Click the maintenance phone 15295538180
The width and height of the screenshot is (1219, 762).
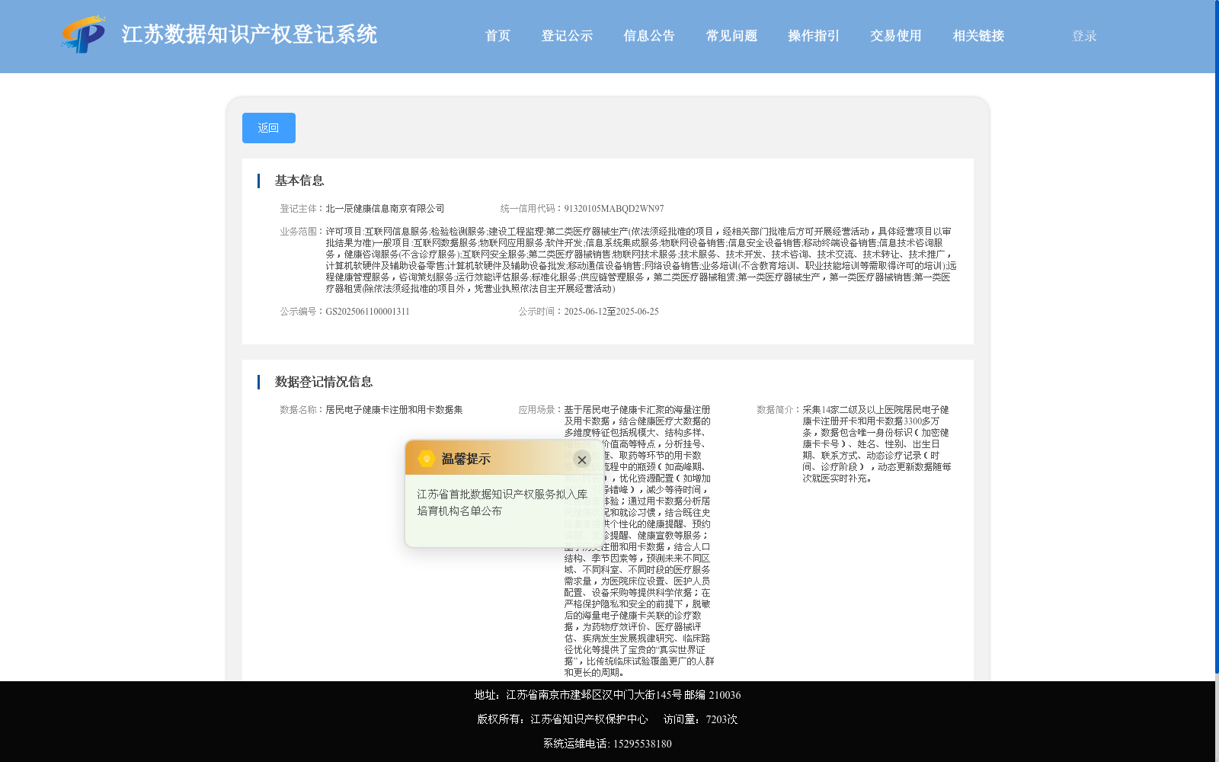(x=642, y=744)
